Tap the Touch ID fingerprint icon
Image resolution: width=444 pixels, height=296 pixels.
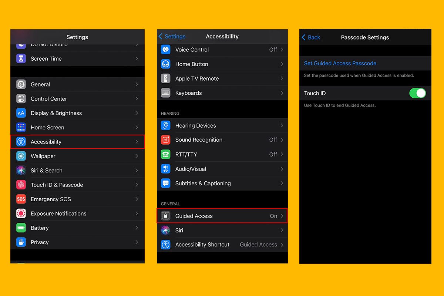[x=21, y=185]
